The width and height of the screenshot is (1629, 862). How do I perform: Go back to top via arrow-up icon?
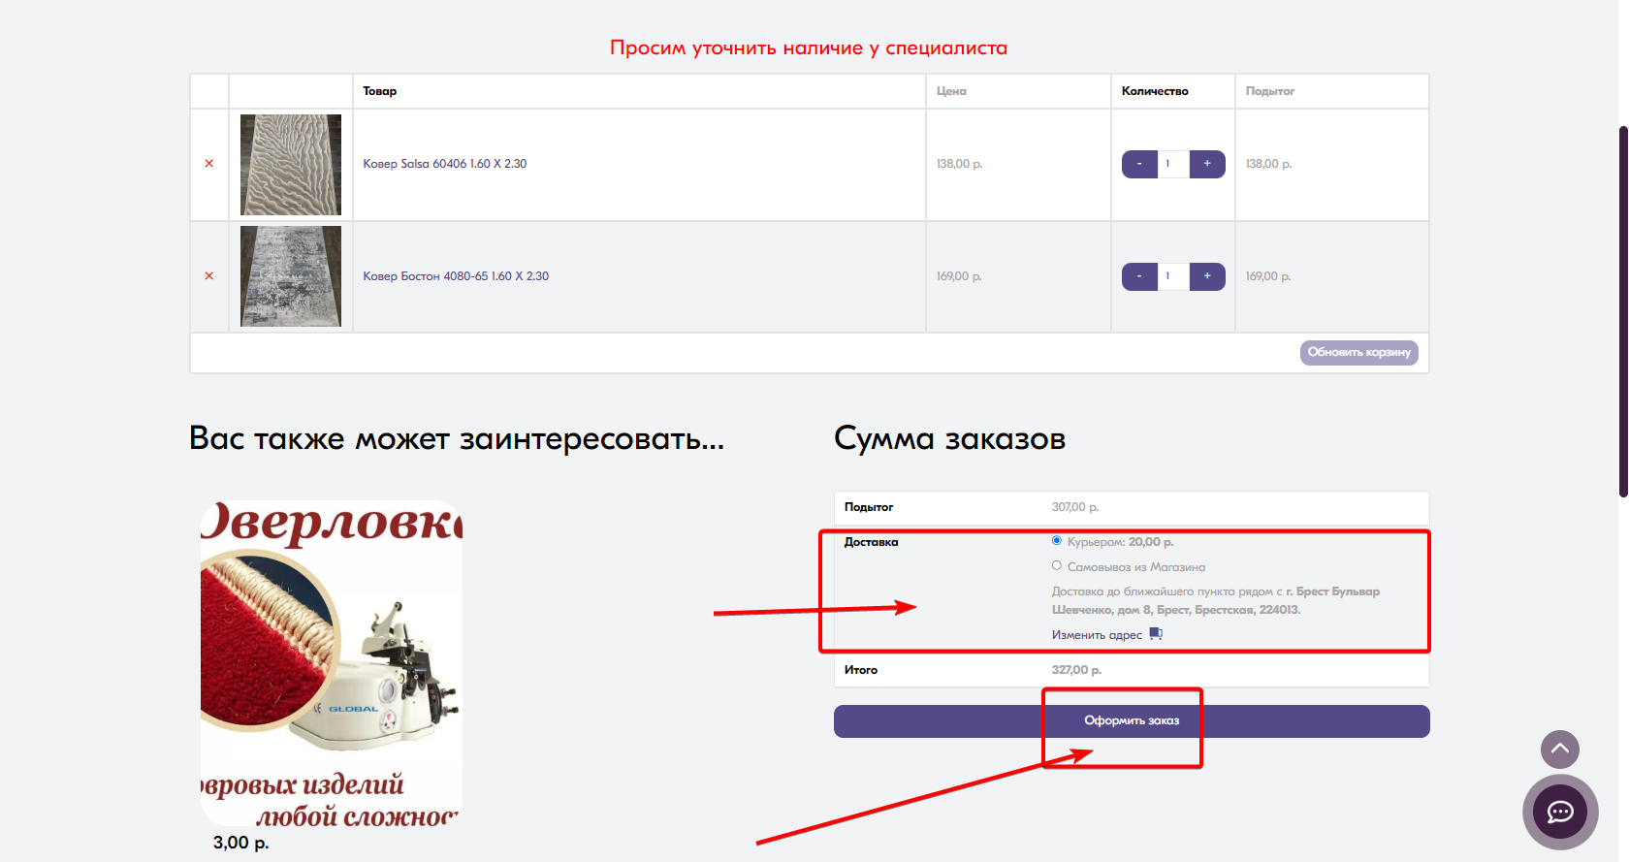(x=1560, y=750)
